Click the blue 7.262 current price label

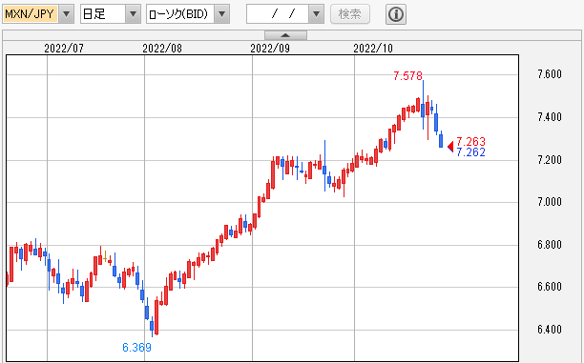coord(470,151)
